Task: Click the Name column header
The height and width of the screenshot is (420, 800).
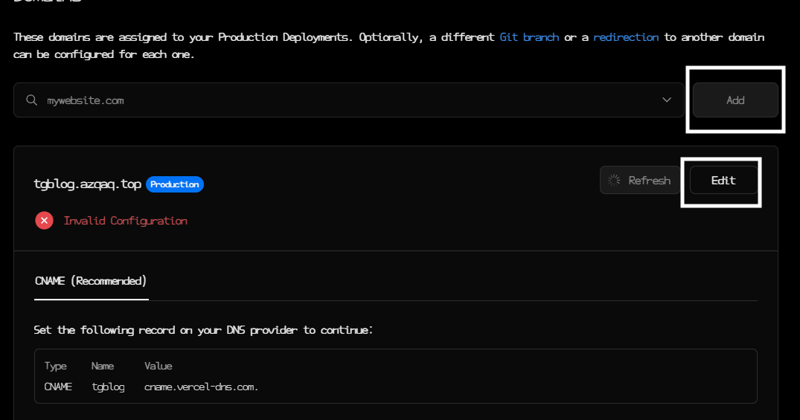Action: coord(103,366)
